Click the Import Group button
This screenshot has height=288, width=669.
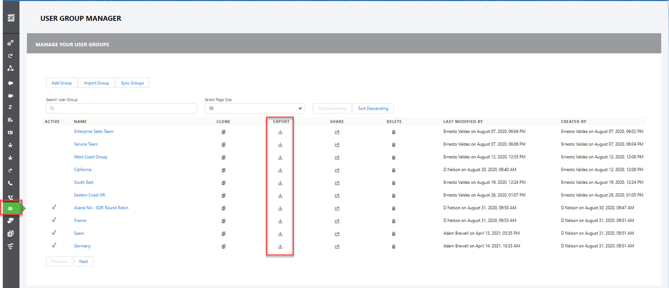96,83
